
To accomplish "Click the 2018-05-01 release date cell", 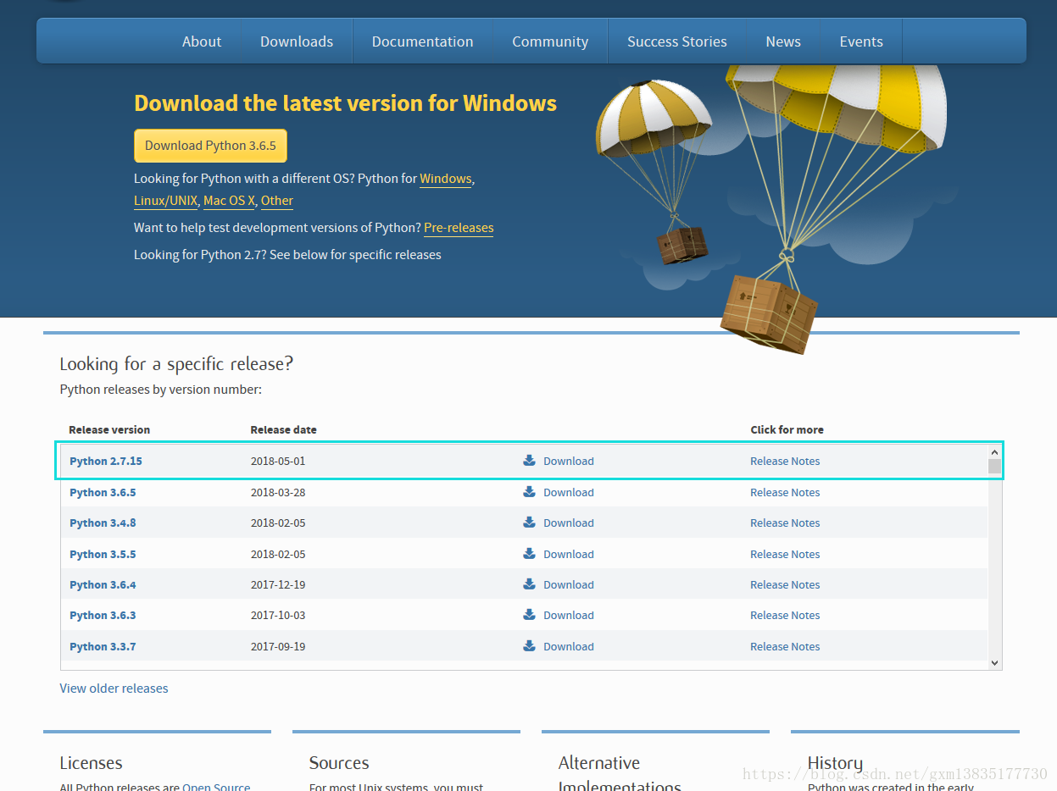I will point(278,461).
